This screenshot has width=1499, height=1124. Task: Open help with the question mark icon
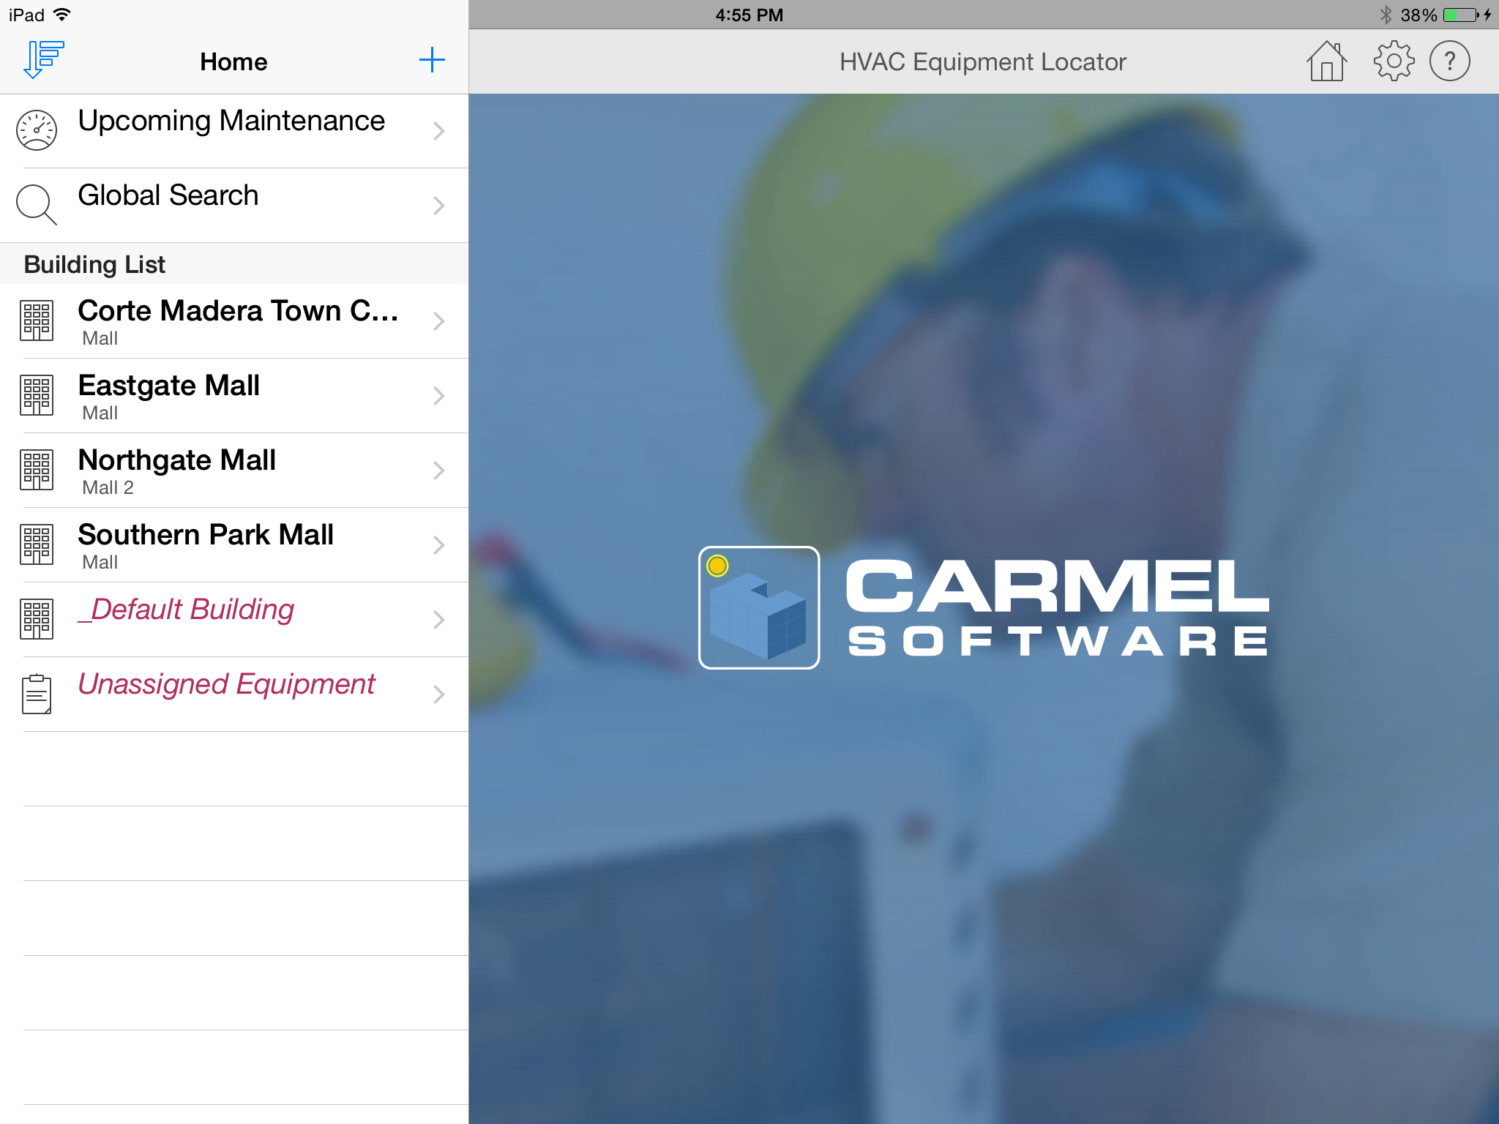click(1450, 61)
